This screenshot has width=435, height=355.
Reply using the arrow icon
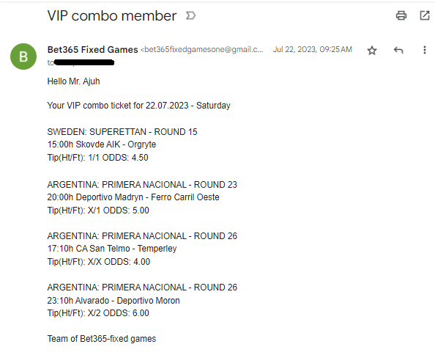point(398,51)
